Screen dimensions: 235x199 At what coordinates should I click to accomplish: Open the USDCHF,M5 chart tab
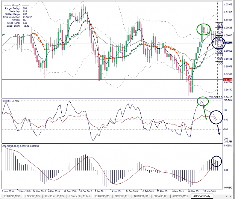point(32,196)
